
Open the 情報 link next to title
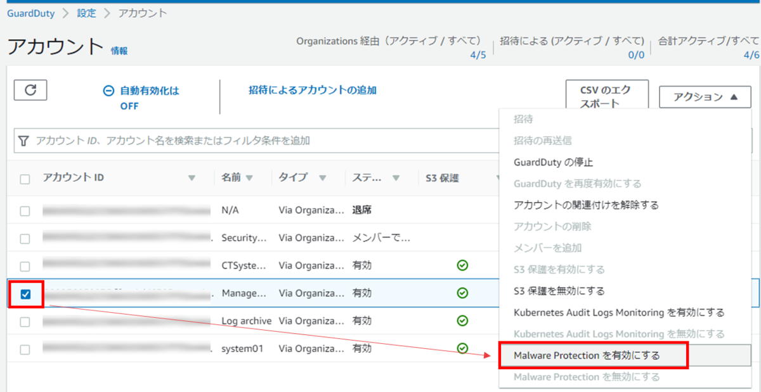coord(119,51)
